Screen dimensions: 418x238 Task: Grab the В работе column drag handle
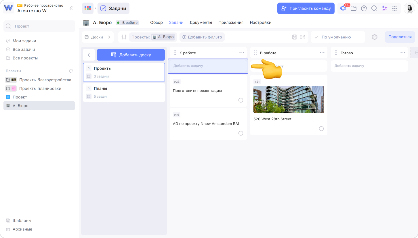255,53
